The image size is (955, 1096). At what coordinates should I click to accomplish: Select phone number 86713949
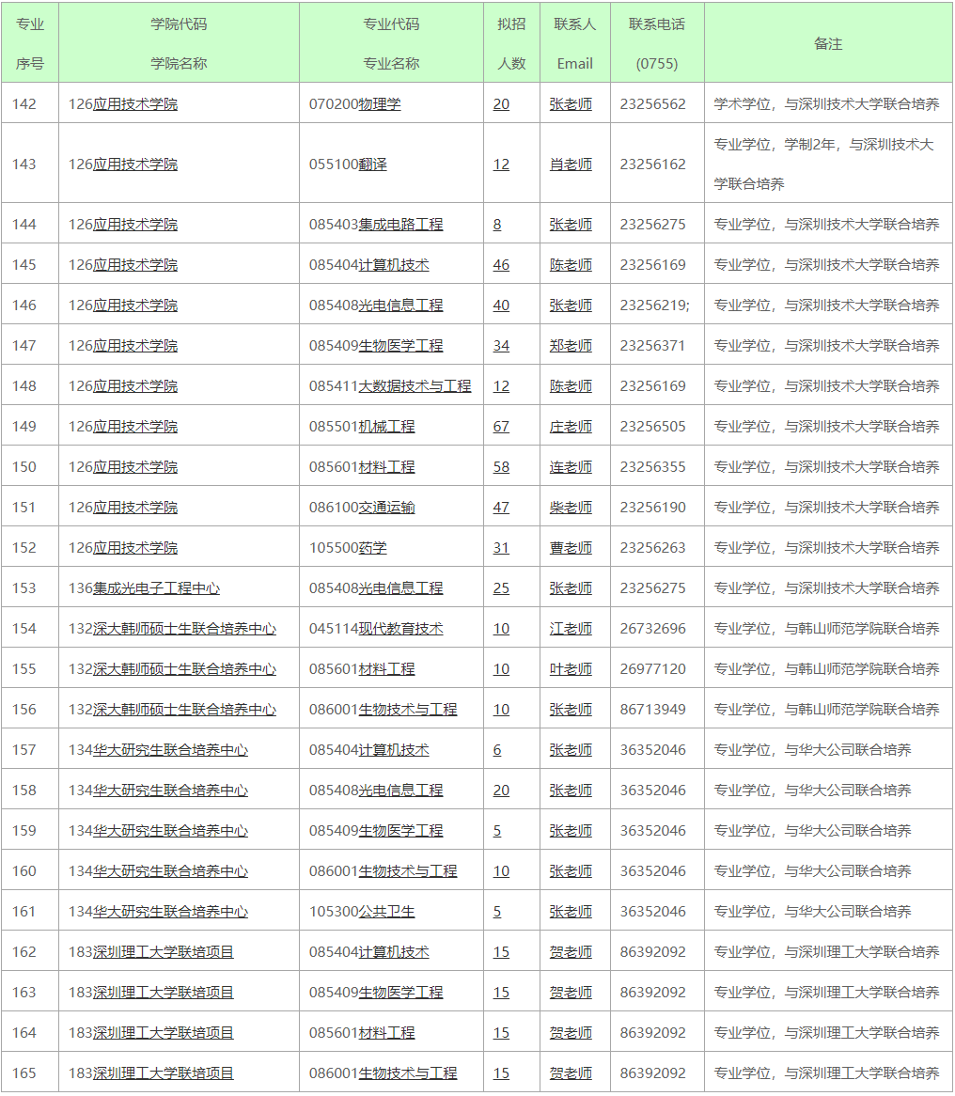pyautogui.click(x=653, y=710)
